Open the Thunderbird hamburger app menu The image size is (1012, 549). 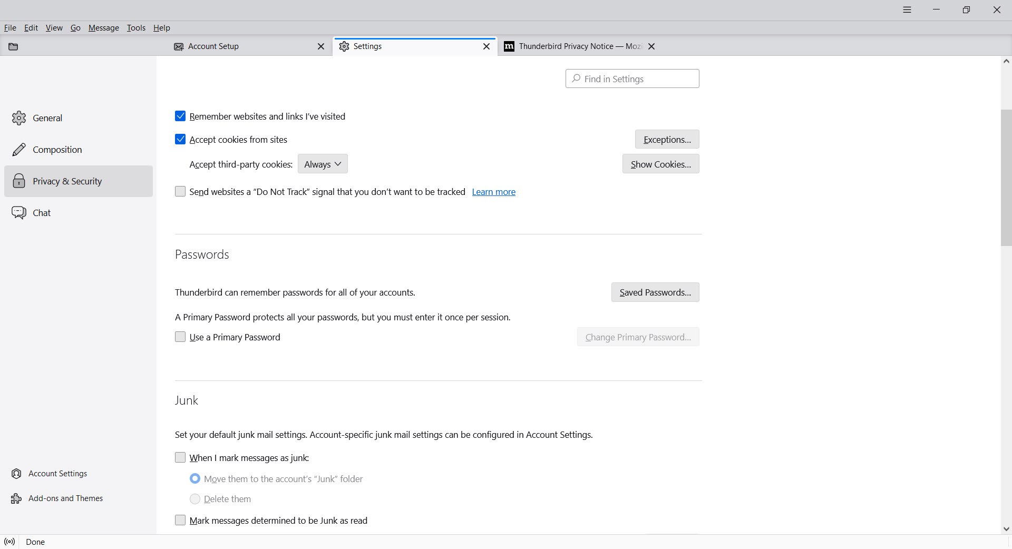(907, 10)
